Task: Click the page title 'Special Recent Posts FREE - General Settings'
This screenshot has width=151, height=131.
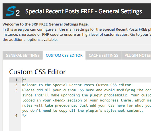Action: pos(83,11)
